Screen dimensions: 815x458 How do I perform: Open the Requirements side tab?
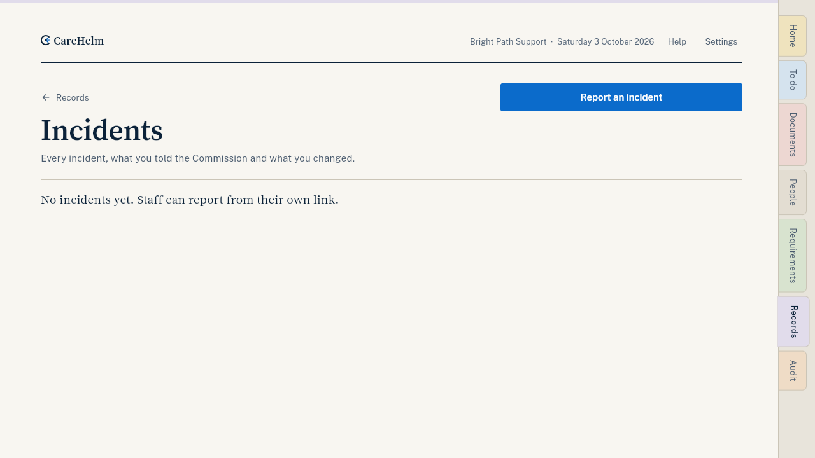coord(793,256)
